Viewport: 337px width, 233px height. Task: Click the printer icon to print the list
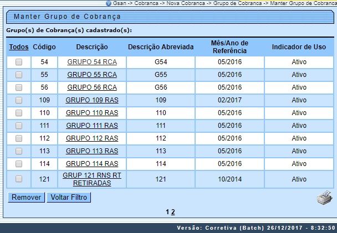324,198
